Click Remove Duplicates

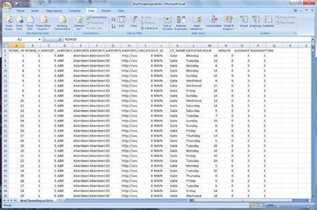pyautogui.click(x=181, y=23)
